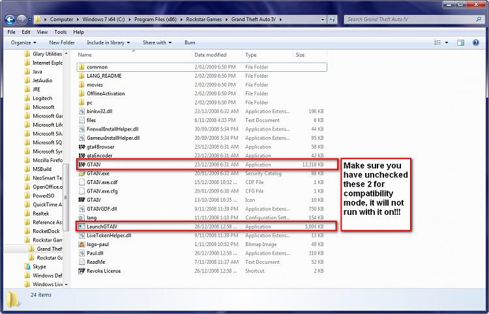Select the Mozilla Firefox folder in tree
Viewport: 489px width, 314px height.
pos(47,160)
